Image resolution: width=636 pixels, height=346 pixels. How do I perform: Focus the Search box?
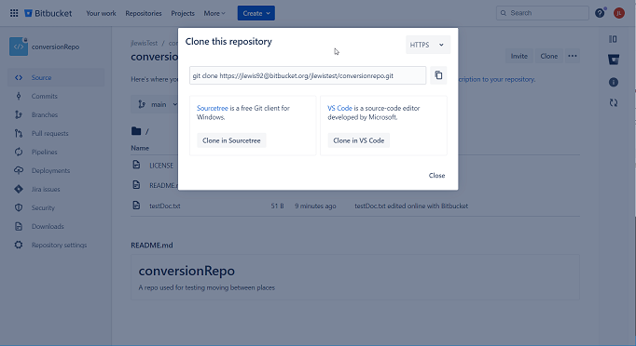(x=543, y=13)
